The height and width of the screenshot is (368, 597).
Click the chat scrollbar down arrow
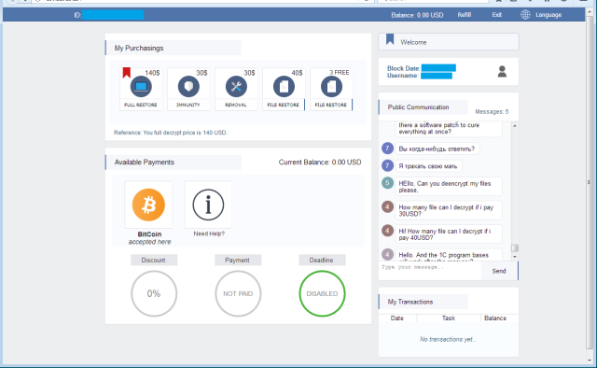(x=515, y=257)
